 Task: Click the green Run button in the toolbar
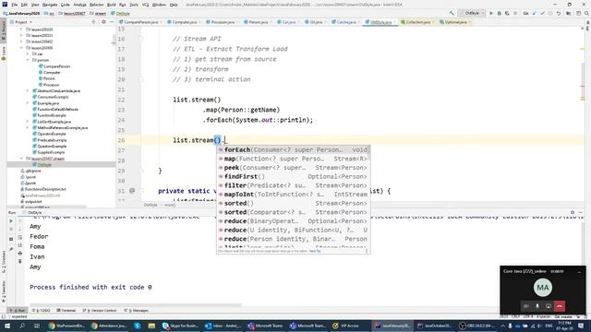[x=491, y=13]
